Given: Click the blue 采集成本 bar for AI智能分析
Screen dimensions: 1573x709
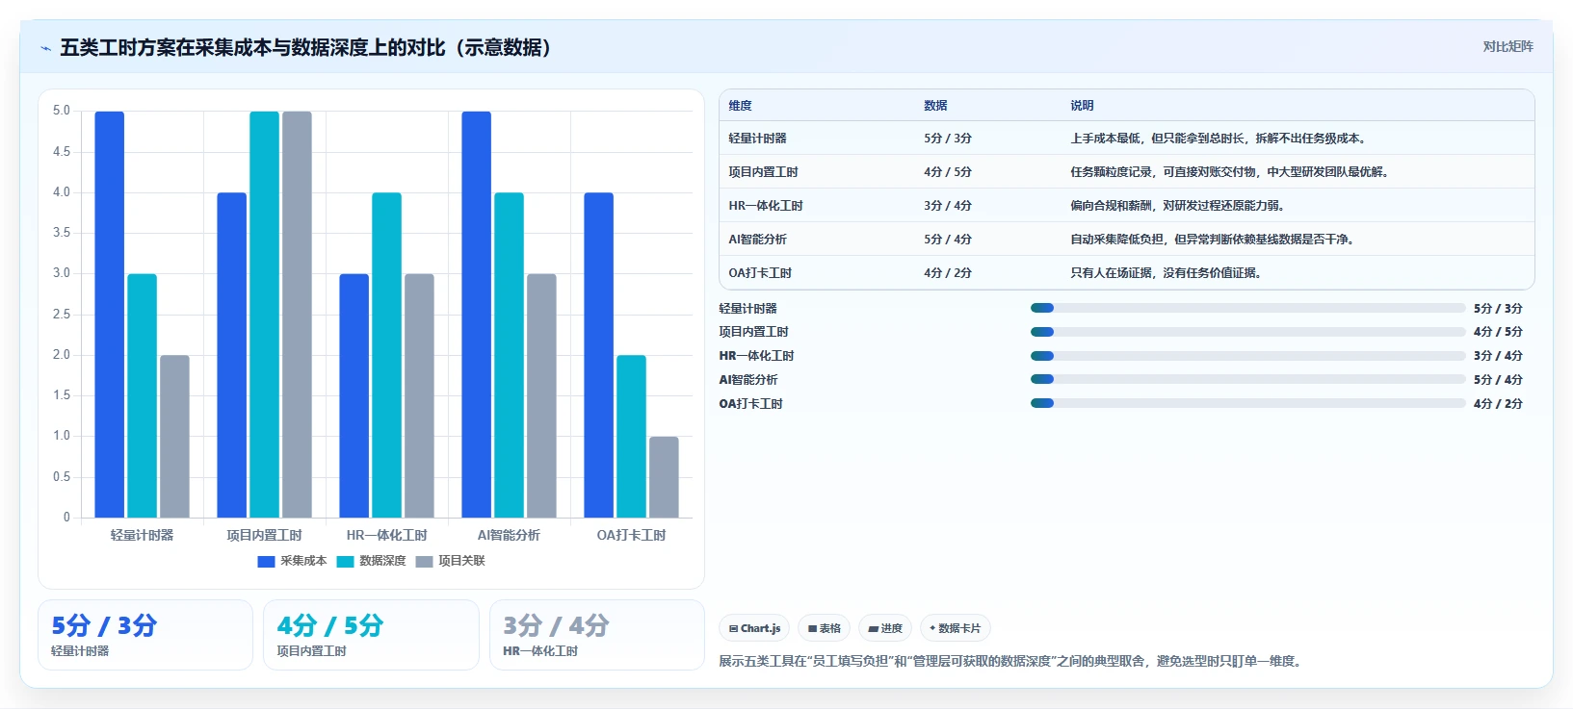Looking at the screenshot, I should tap(477, 315).
